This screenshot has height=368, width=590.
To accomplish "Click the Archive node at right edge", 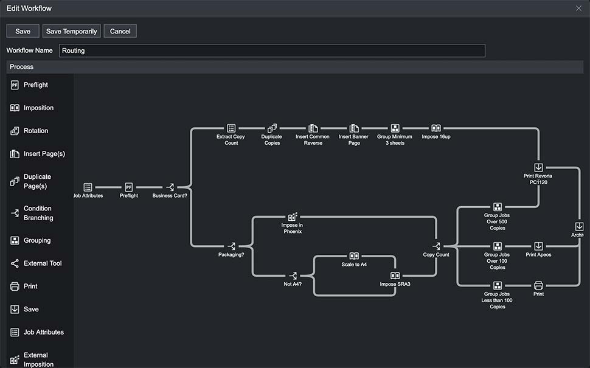I will tap(580, 226).
